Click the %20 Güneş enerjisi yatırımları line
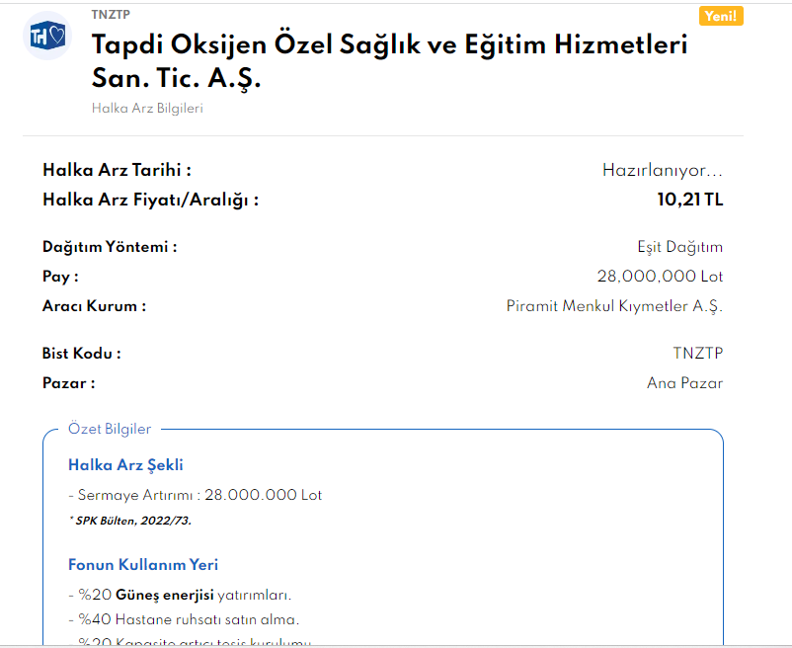This screenshot has width=792, height=648. coord(180,595)
